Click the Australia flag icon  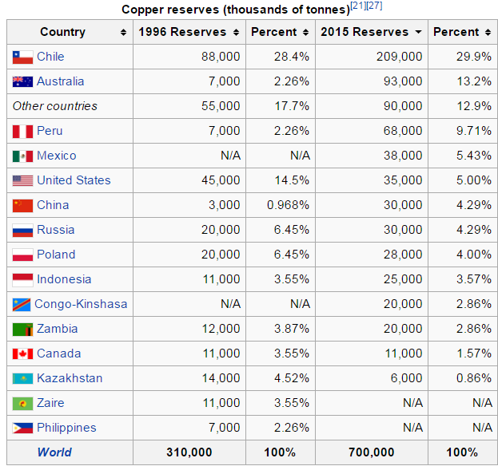pos(22,82)
